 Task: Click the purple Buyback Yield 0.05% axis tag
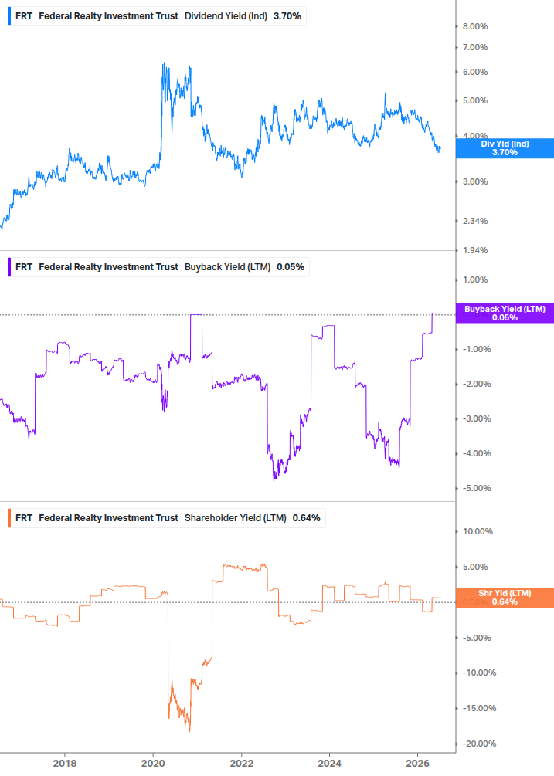point(505,313)
